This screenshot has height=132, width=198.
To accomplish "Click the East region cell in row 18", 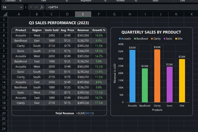I will (x=37, y=103).
